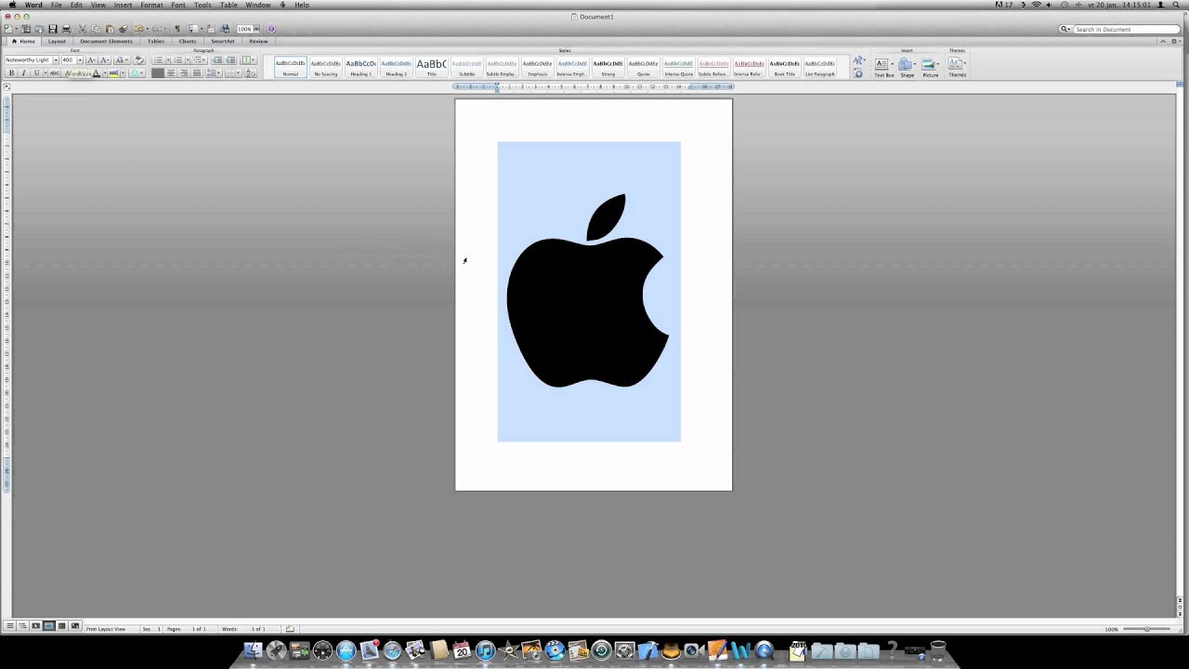Adjust the zoom slider in the status bar
This screenshot has height=669, width=1189.
(x=1146, y=629)
